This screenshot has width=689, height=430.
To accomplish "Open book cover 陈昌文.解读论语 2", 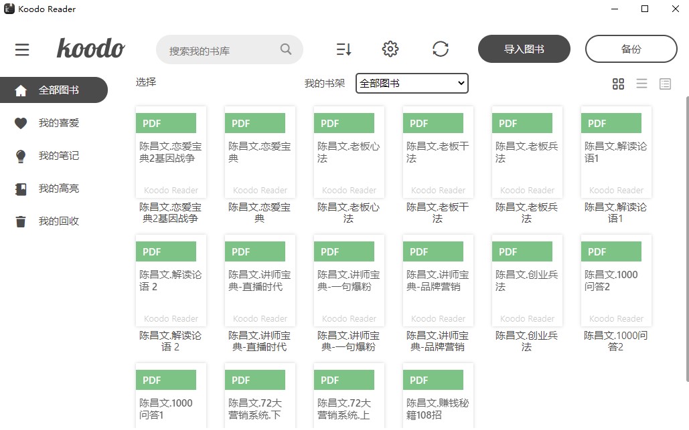I will (x=171, y=281).
